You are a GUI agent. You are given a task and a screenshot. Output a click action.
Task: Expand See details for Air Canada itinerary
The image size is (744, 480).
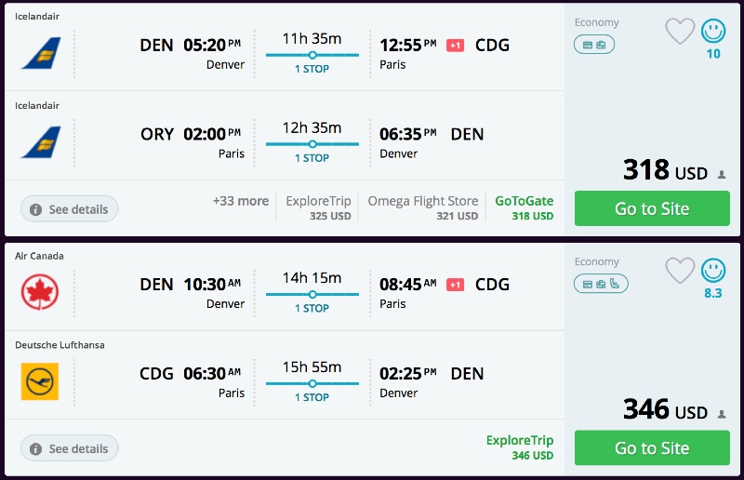point(70,448)
